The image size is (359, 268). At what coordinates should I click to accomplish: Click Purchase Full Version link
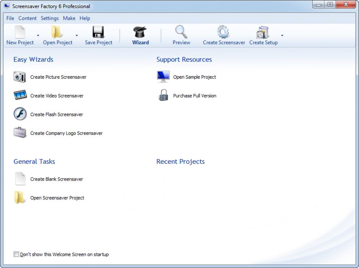[x=195, y=96]
